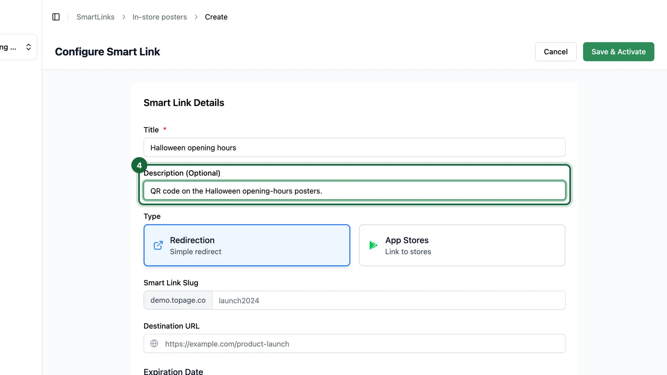Click the App Stores play icon
Viewport: 667px width, 375px height.
point(374,245)
